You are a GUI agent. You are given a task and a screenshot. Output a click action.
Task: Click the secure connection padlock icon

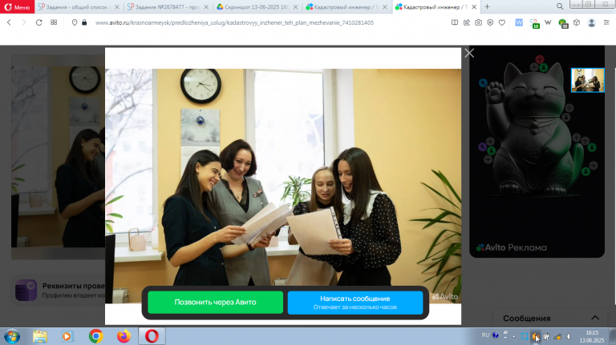point(84,22)
